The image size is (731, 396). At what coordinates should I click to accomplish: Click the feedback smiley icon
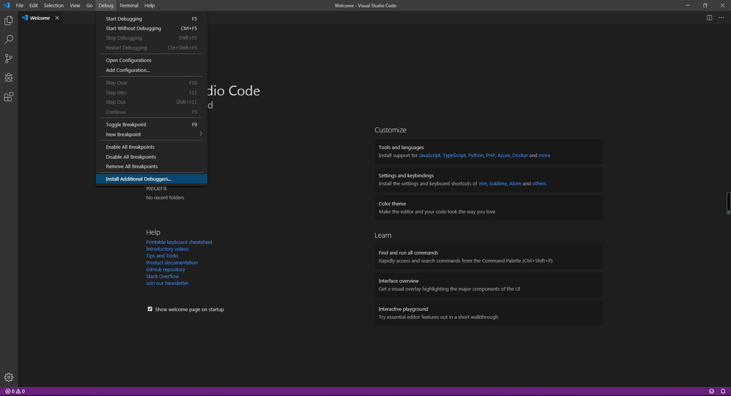(712, 391)
